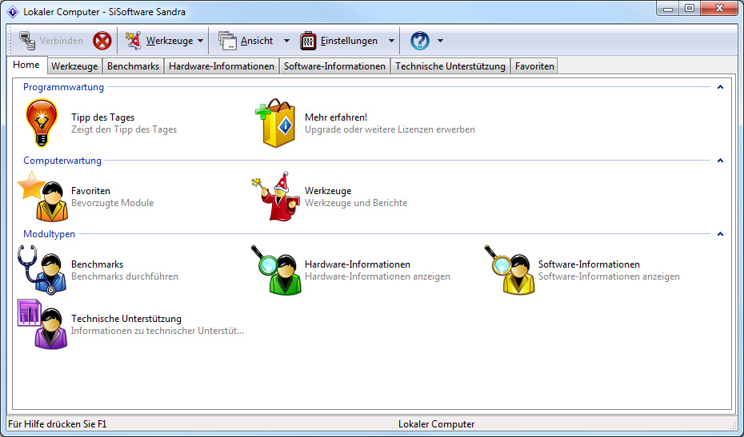Switch to the Hardware-Informationen tab

(222, 66)
